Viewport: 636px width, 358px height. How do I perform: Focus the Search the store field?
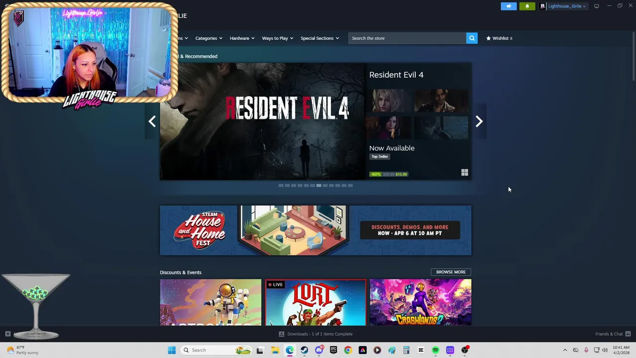point(407,38)
